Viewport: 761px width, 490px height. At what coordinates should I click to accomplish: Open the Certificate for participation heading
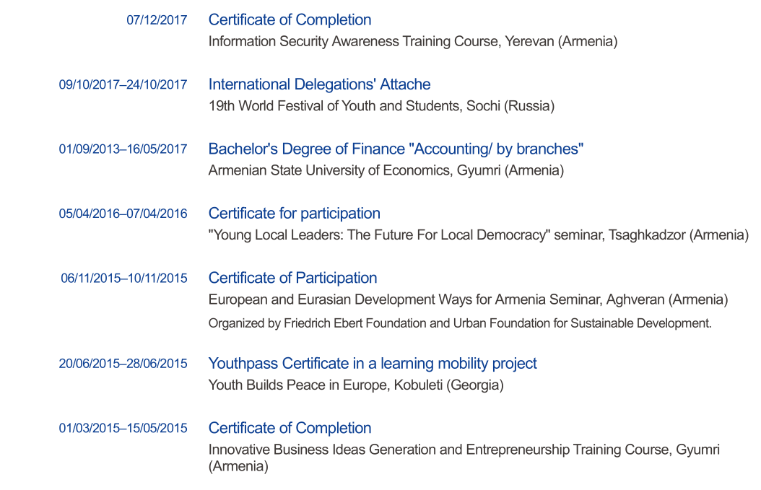[x=294, y=214]
